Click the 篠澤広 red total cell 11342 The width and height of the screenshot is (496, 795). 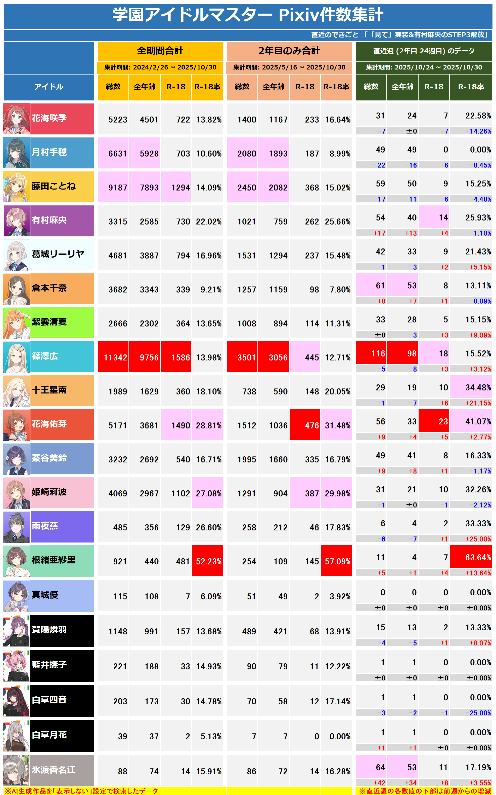coord(113,357)
